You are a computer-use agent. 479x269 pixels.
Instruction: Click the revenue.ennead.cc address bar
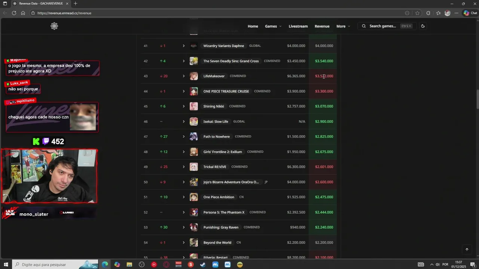(217, 13)
